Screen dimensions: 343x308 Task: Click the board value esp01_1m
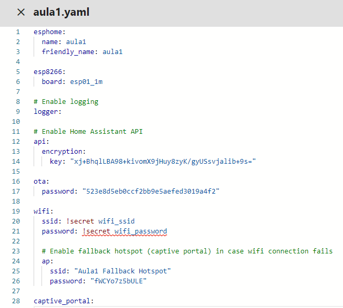click(x=86, y=82)
